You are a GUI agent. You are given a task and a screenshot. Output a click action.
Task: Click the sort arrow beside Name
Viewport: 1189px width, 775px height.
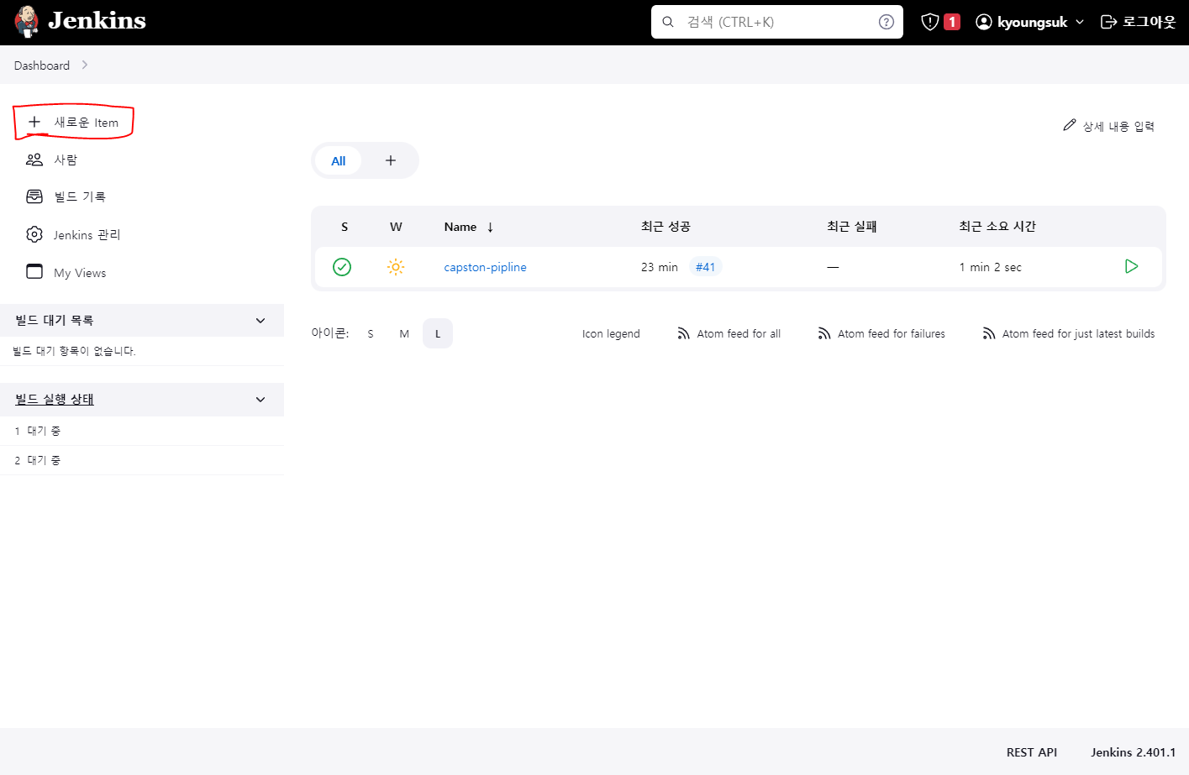[x=490, y=228]
